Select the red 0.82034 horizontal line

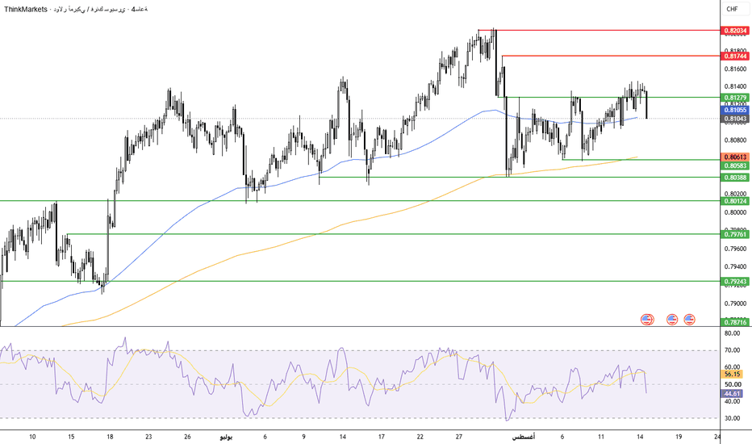[600, 30]
